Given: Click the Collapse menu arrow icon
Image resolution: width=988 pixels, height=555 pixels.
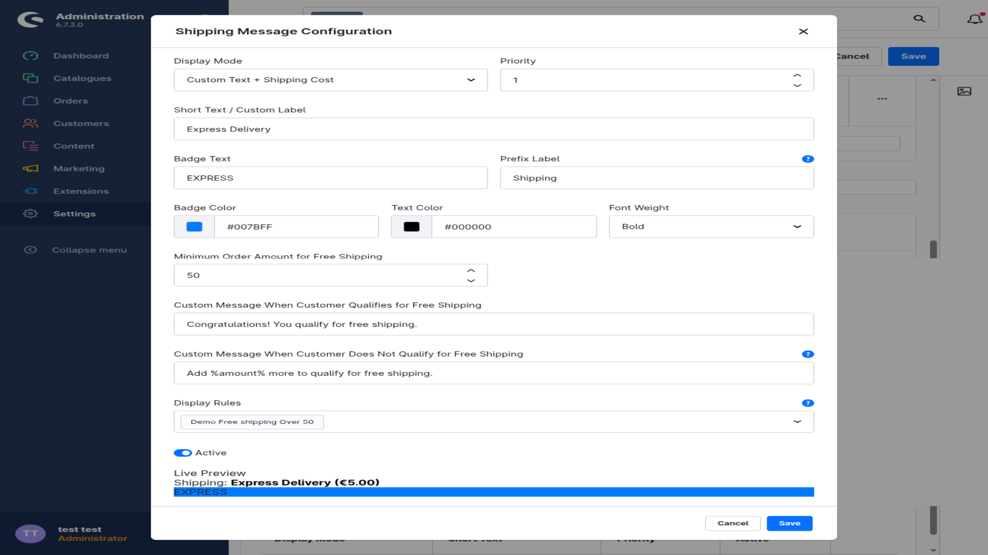Looking at the screenshot, I should click(30, 250).
